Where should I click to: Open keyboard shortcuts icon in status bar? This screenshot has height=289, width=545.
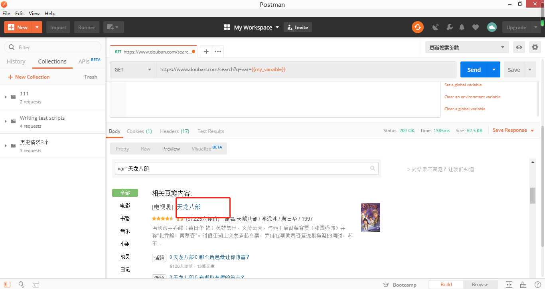coord(523,285)
